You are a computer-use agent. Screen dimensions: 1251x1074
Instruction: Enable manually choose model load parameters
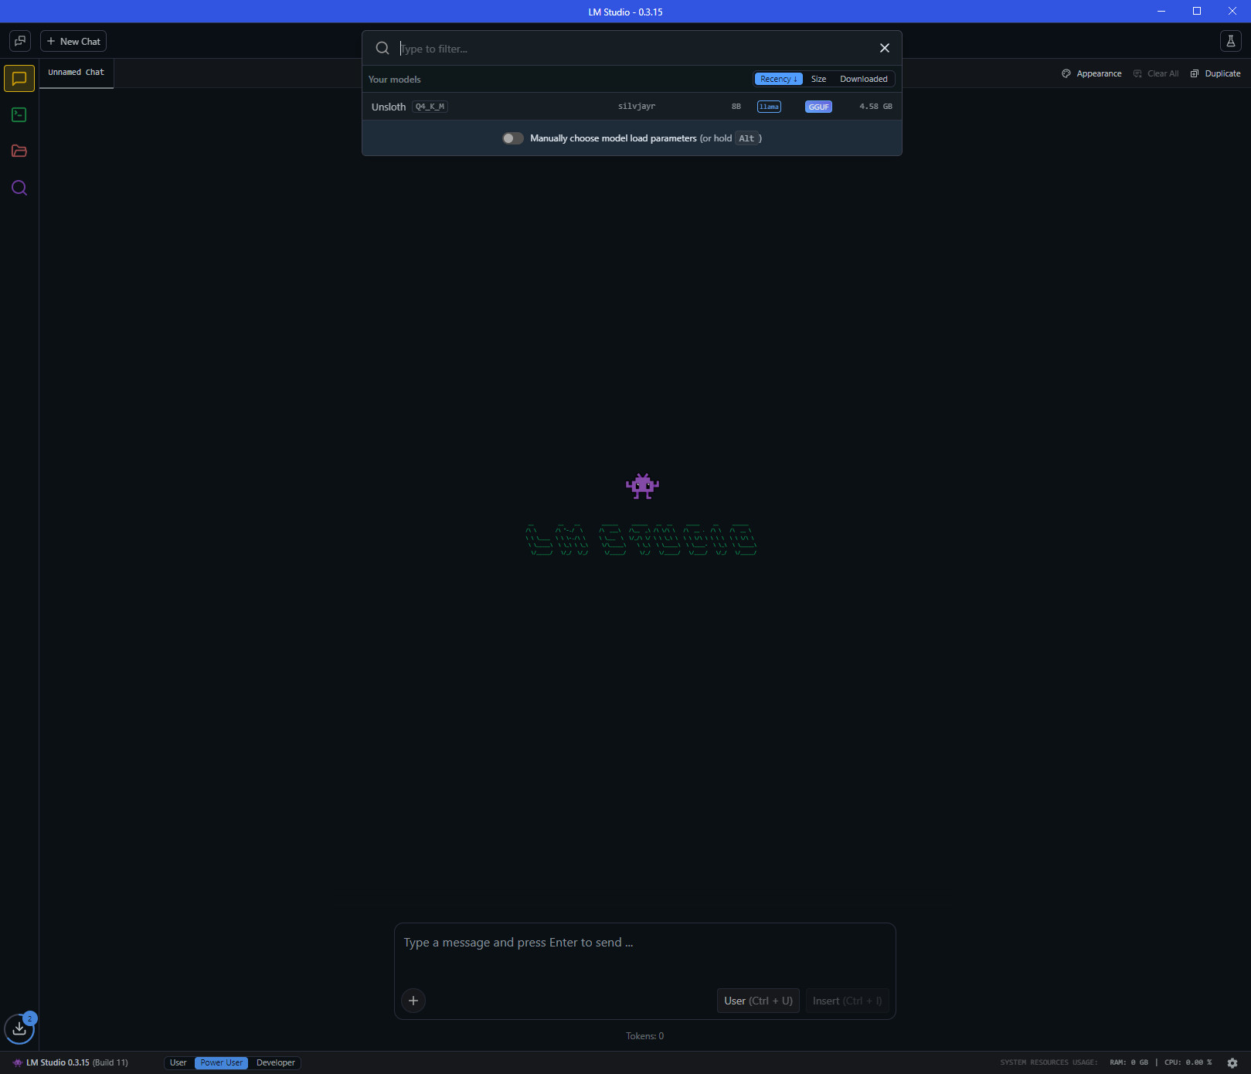point(513,138)
